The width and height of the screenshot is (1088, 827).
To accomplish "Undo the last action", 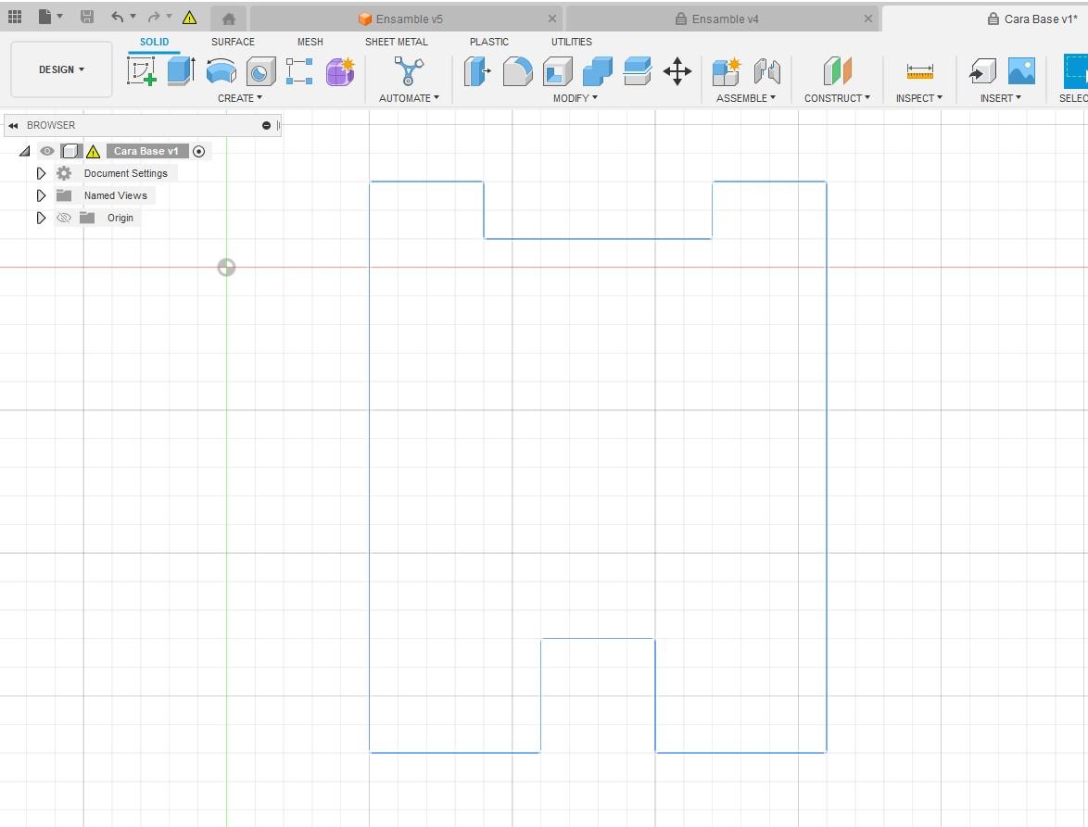I will tap(115, 16).
